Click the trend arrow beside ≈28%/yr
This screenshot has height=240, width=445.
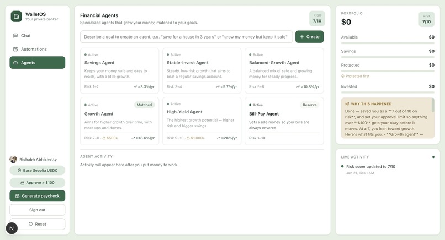pos(219,138)
